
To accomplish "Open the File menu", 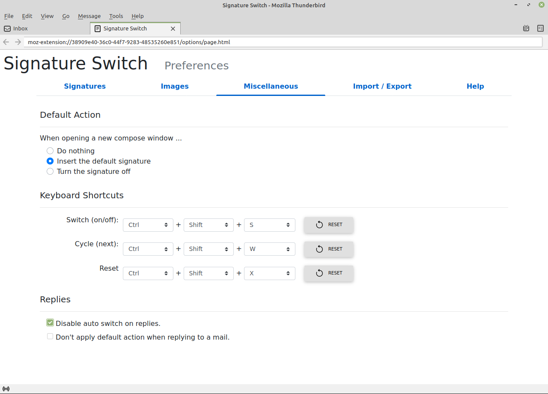I will click(x=9, y=16).
